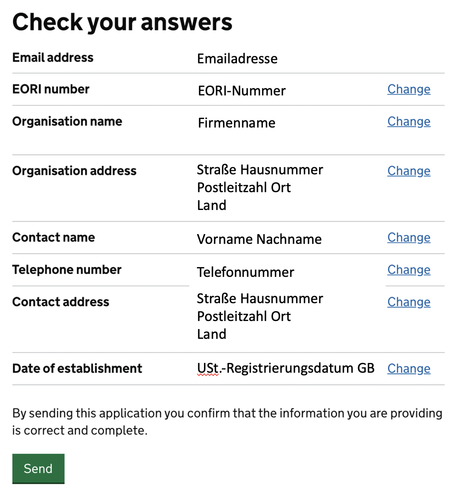This screenshot has height=502, width=457.
Task: Change the Organisation name
Action: click(x=409, y=122)
